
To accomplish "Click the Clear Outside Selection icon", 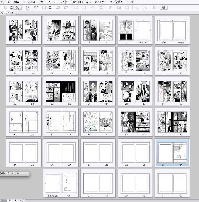I will tap(84, 8).
